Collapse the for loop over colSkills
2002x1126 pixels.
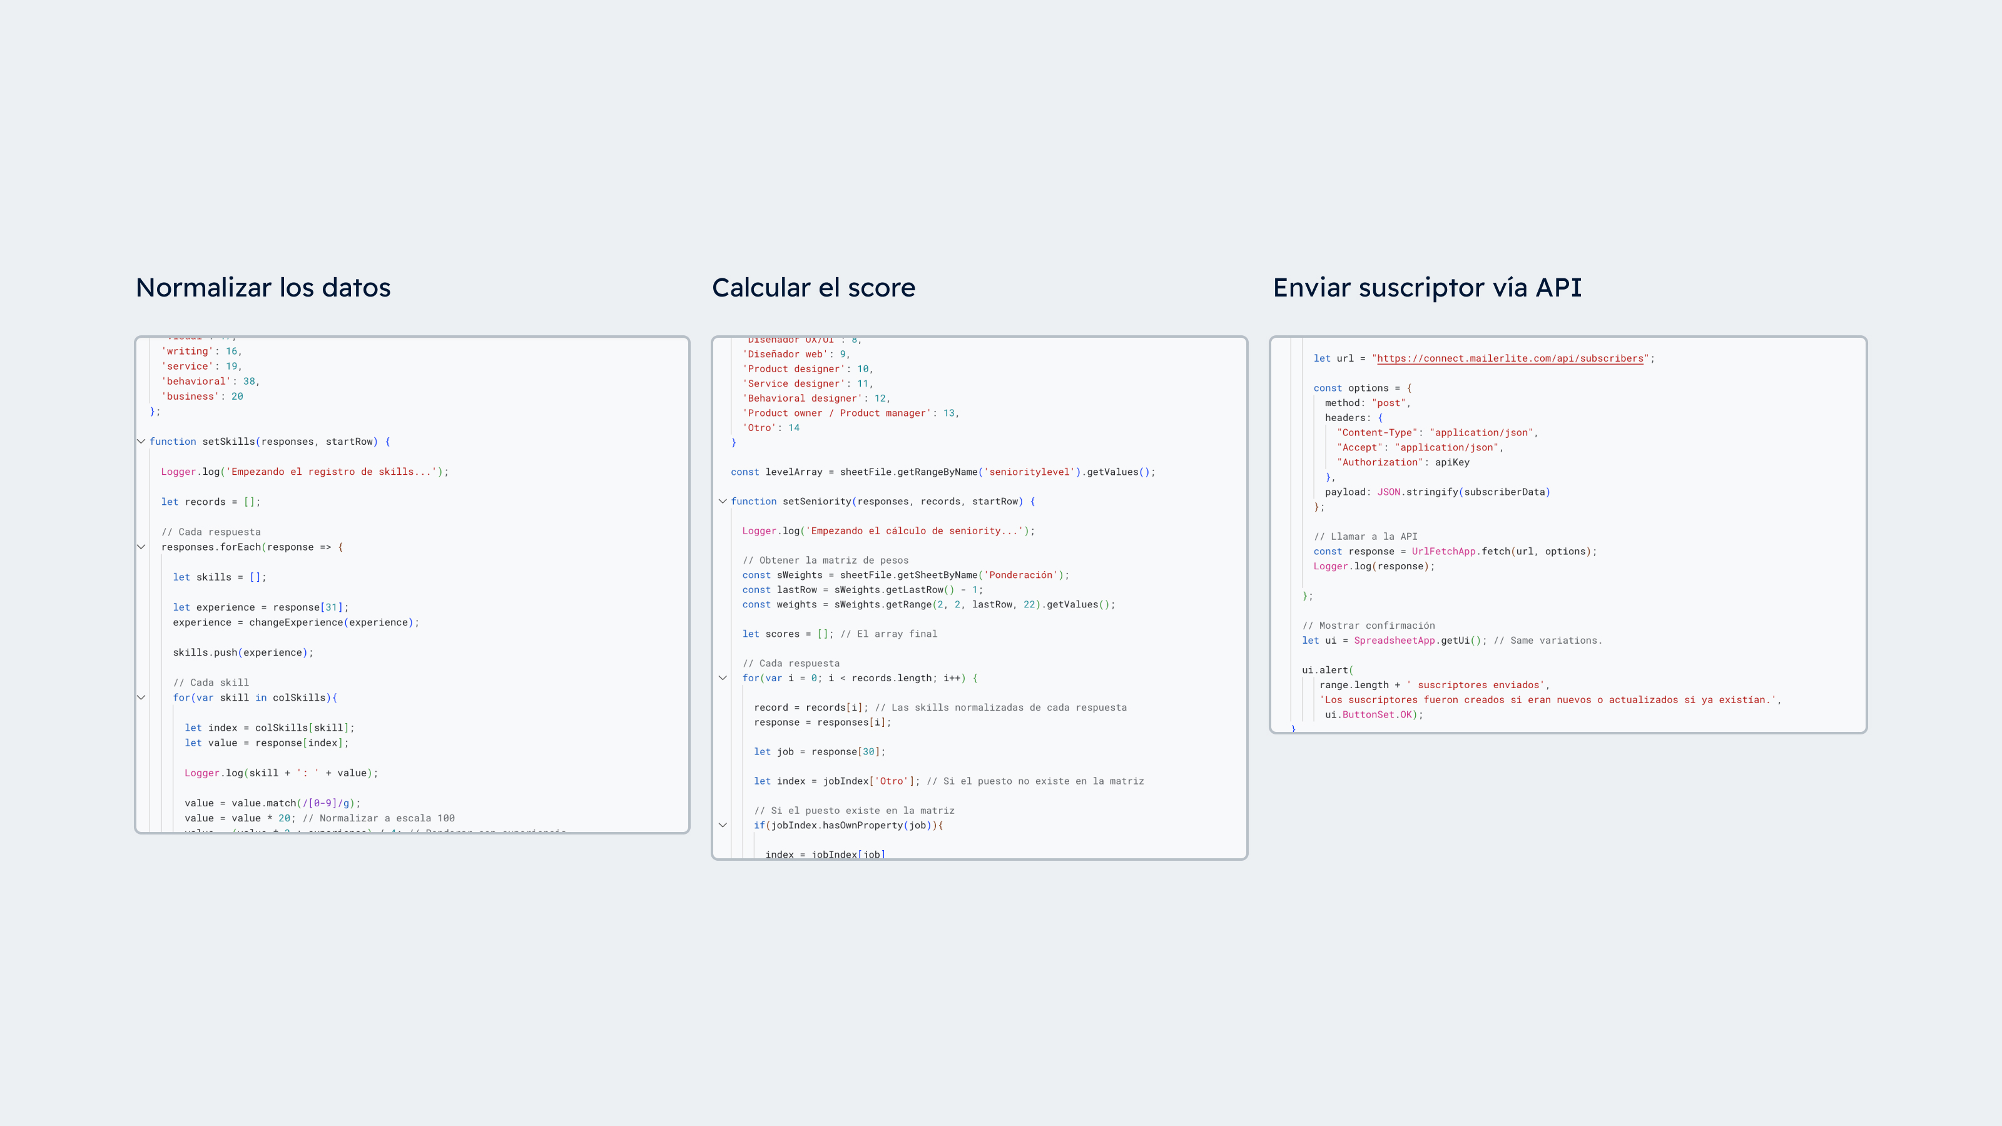click(x=141, y=697)
